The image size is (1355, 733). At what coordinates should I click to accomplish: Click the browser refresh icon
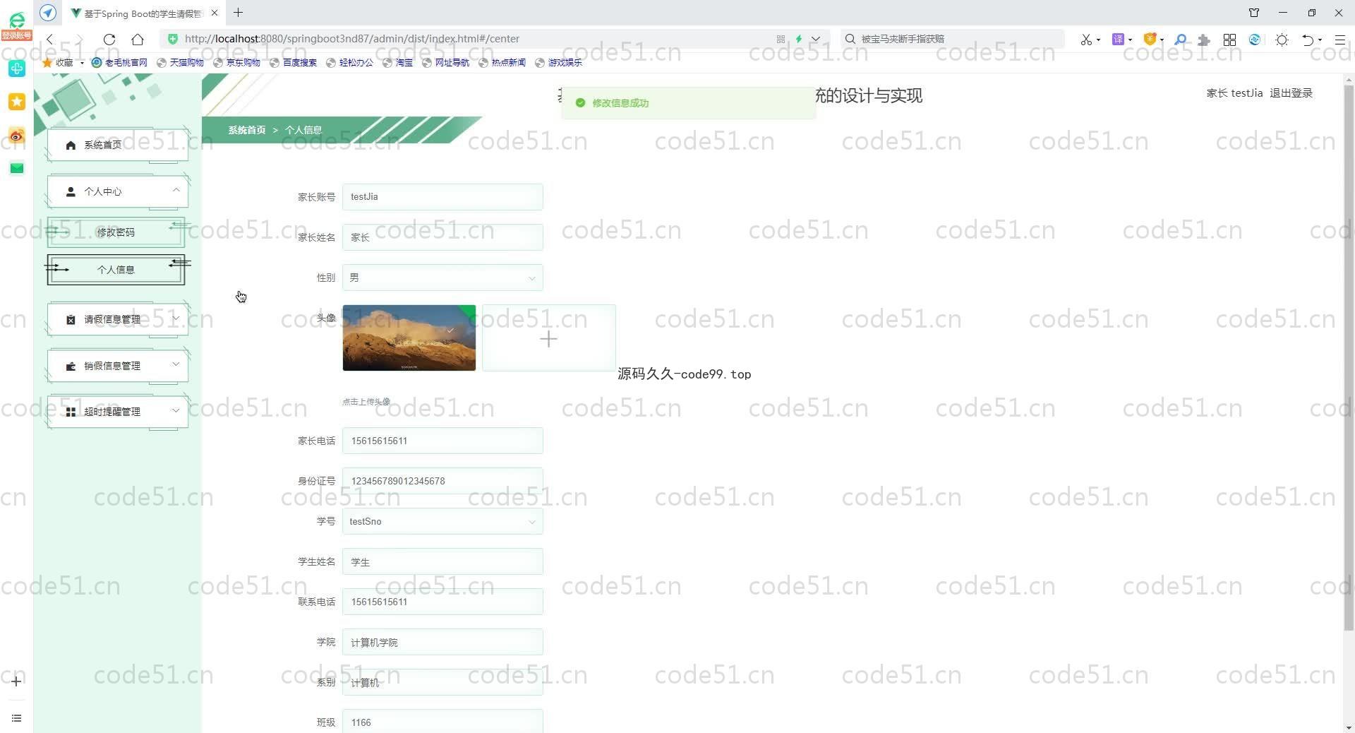pos(109,40)
